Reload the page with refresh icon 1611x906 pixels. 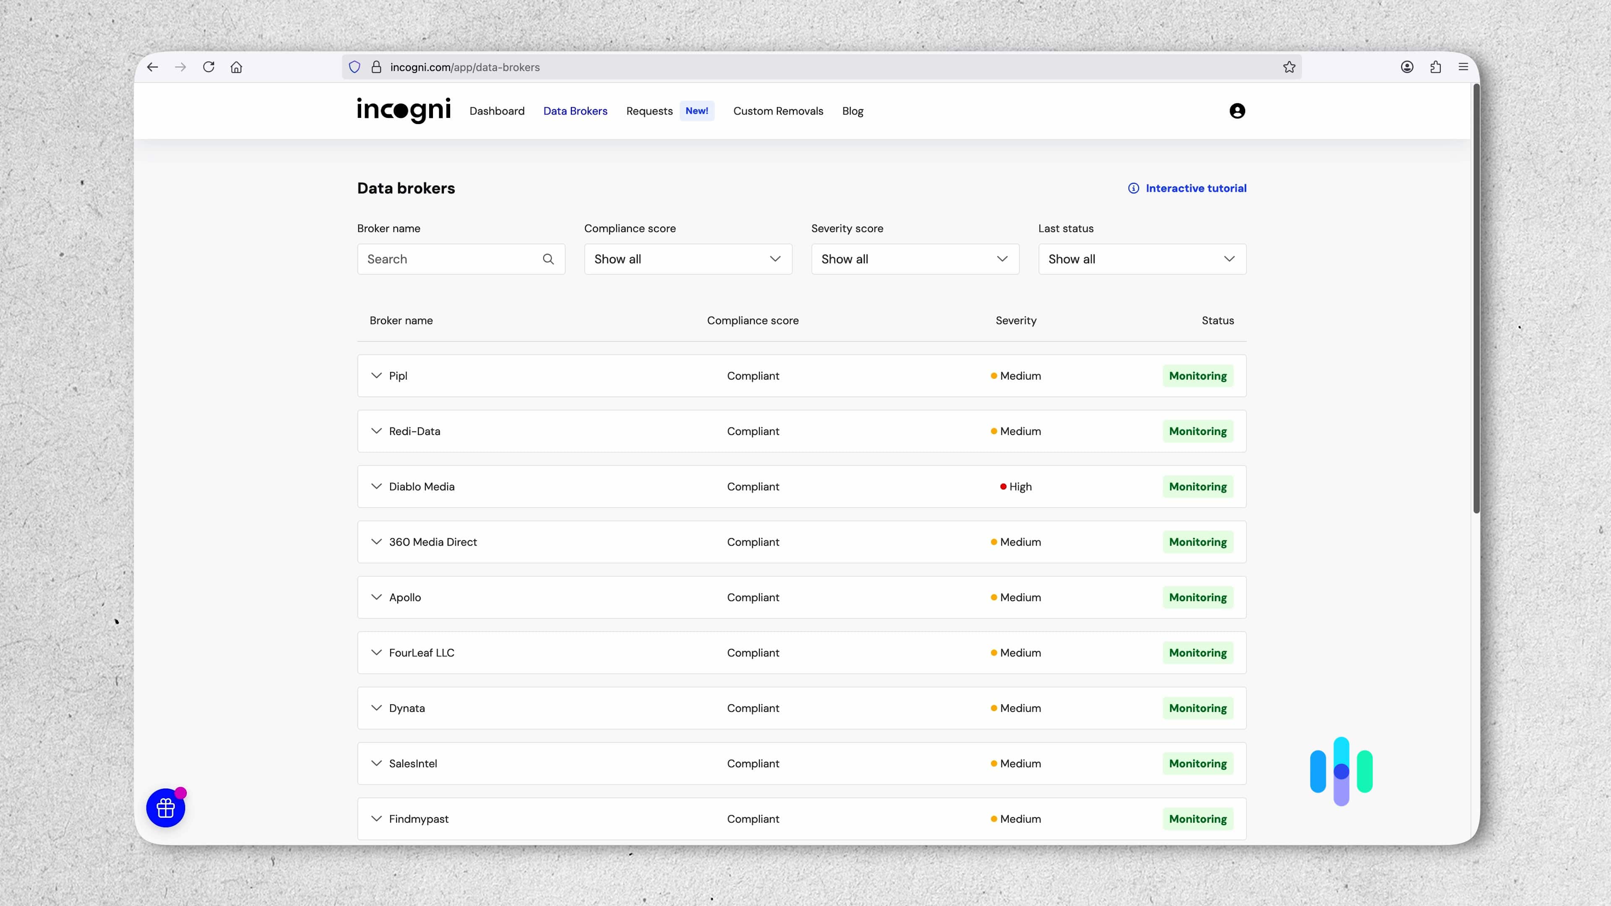pyautogui.click(x=209, y=67)
